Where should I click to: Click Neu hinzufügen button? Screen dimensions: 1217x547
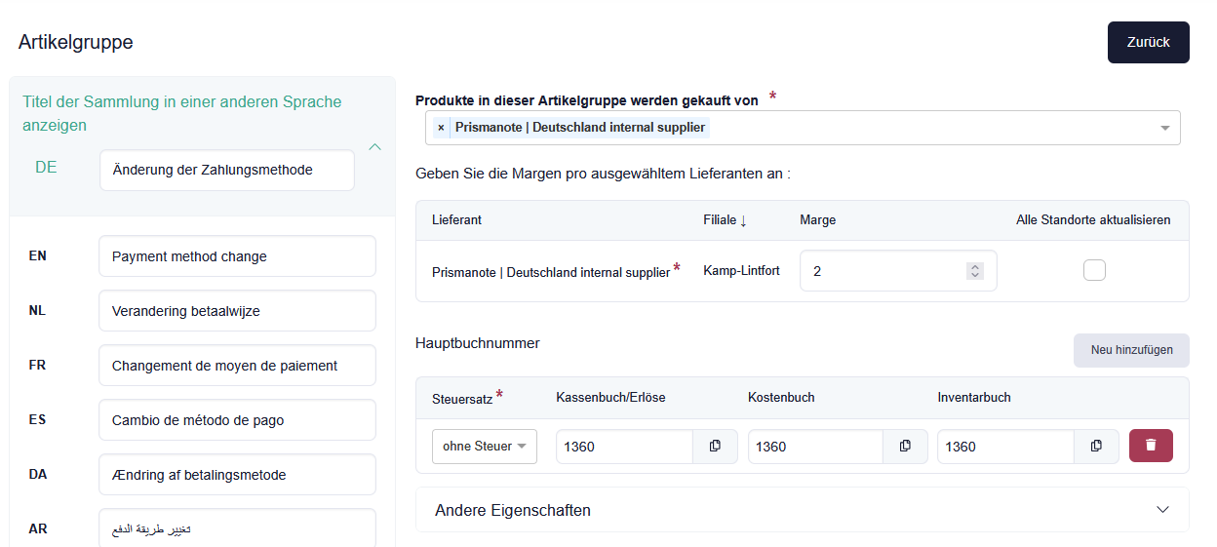point(1131,350)
